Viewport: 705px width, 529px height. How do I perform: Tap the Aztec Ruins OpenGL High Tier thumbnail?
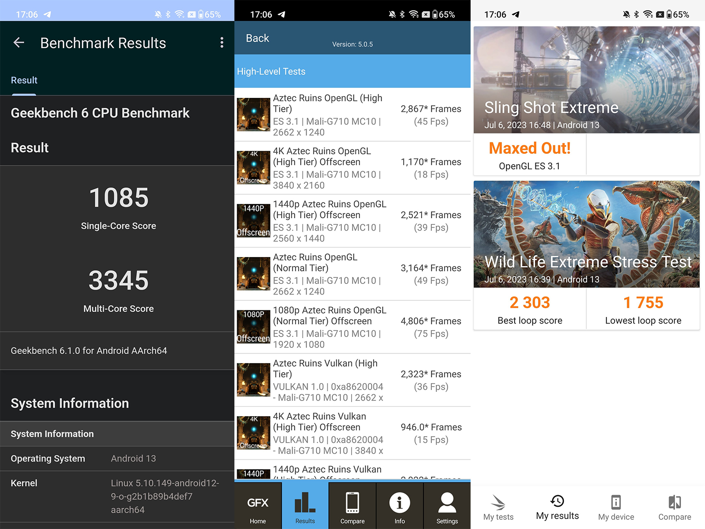(x=253, y=115)
